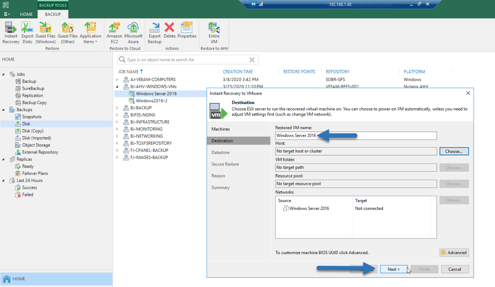Collapse the Backups tree node
This screenshot has height=287, width=495.
(3, 110)
